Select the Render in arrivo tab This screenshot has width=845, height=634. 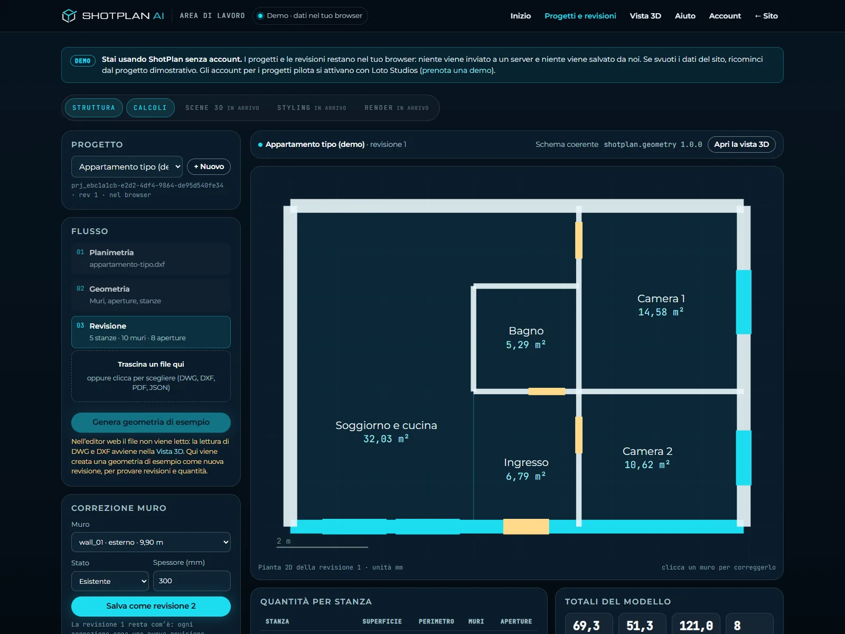click(x=396, y=108)
